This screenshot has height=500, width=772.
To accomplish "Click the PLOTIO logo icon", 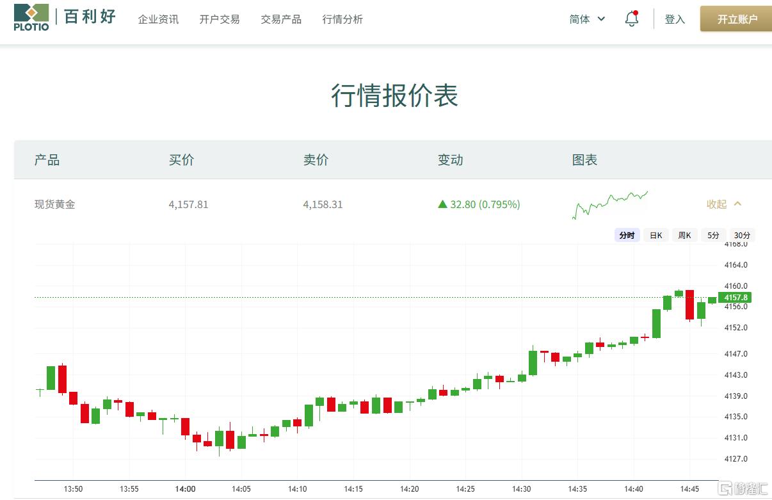I will point(31,17).
